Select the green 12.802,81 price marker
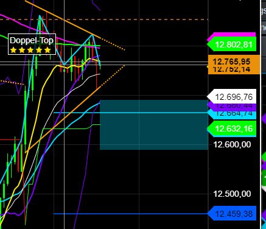The height and width of the screenshot is (229, 266). (x=232, y=44)
